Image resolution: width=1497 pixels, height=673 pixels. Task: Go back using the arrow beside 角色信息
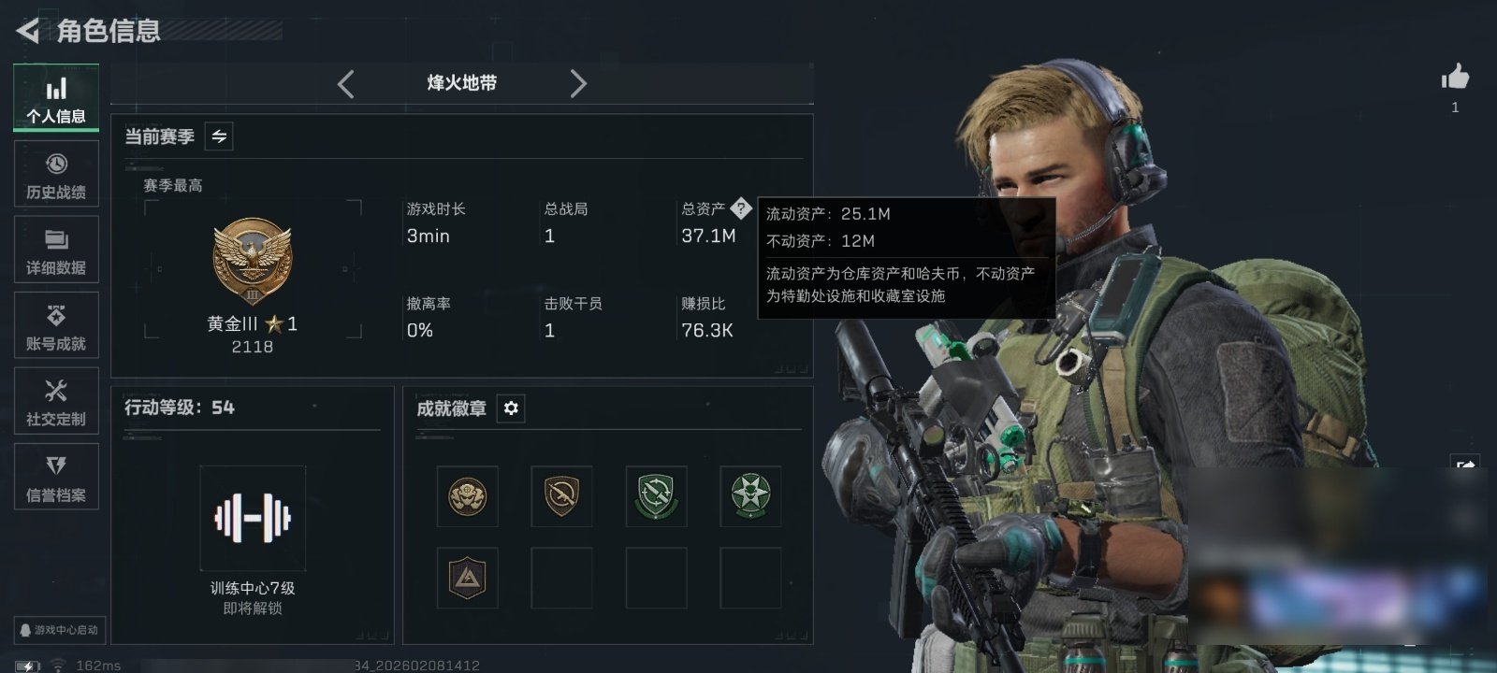(x=27, y=32)
